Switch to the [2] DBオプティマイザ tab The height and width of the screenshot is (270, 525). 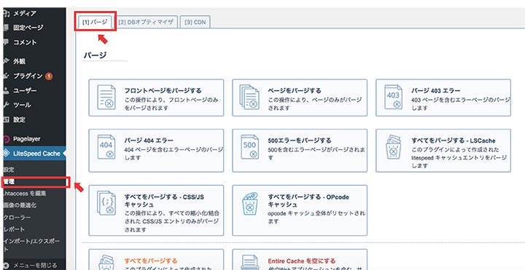[146, 23]
